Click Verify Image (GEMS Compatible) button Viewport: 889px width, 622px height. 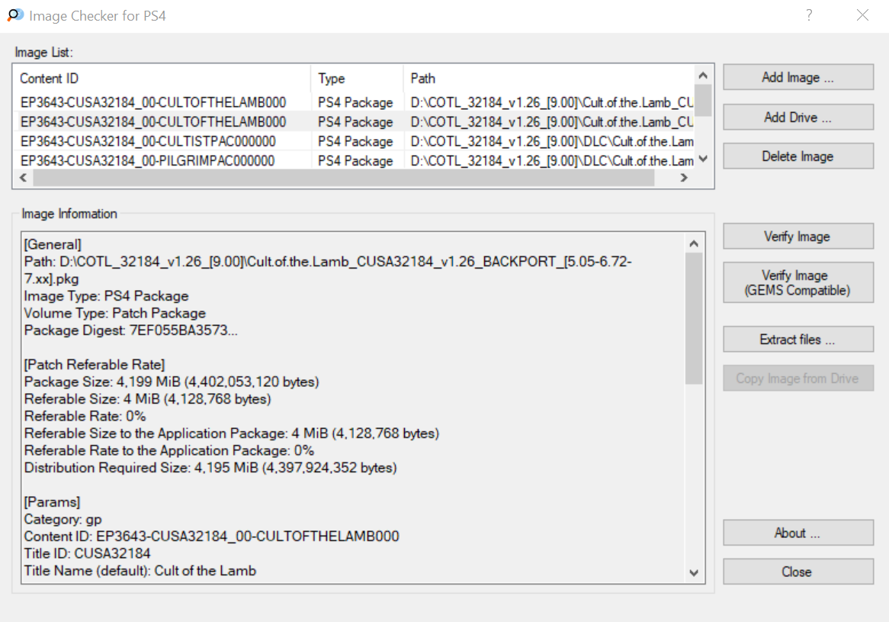(x=798, y=283)
